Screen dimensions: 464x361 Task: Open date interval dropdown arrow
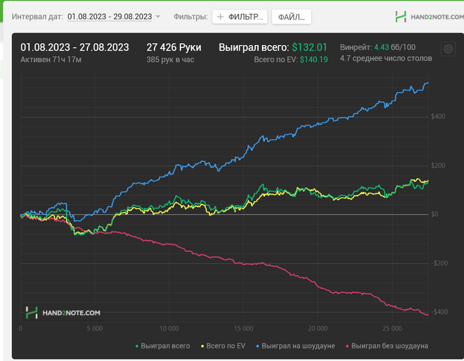point(158,17)
